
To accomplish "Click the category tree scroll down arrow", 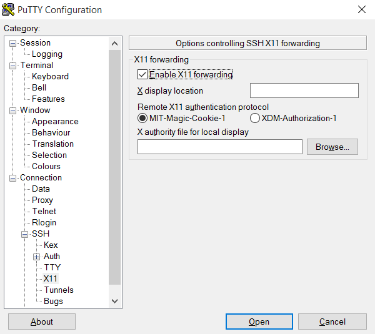I will tap(114, 301).
